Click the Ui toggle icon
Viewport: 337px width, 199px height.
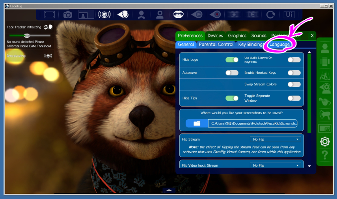tap(289, 15)
